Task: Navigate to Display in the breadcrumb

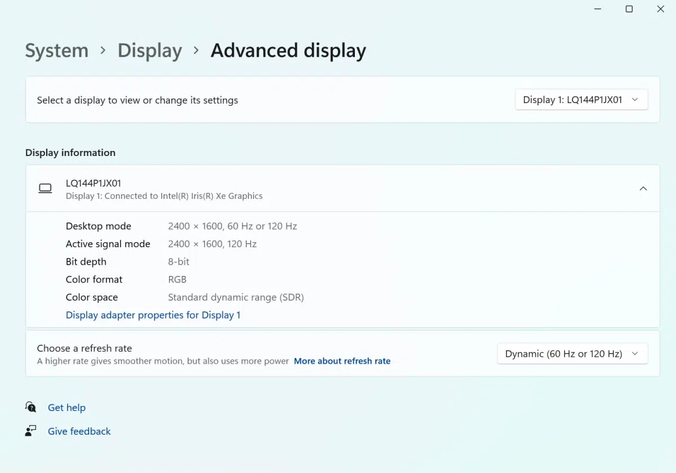Action: coord(150,51)
